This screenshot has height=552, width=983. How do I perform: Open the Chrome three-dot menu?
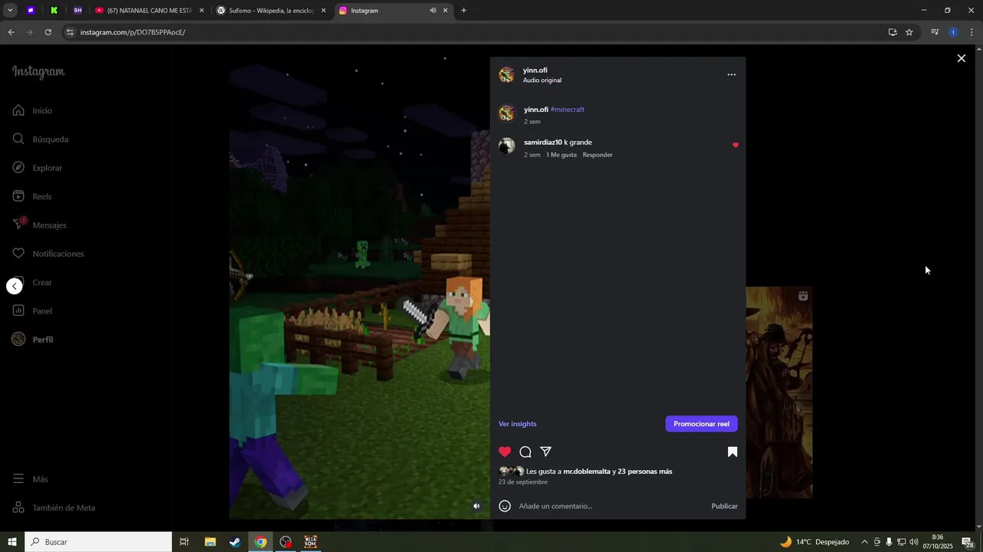pos(971,32)
